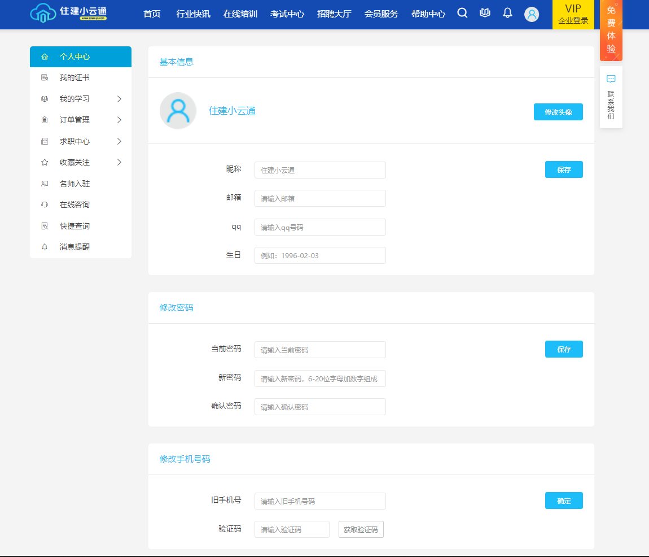Click the 消息提醒 bell icon in sidebar
The image size is (649, 557).
[x=45, y=247]
